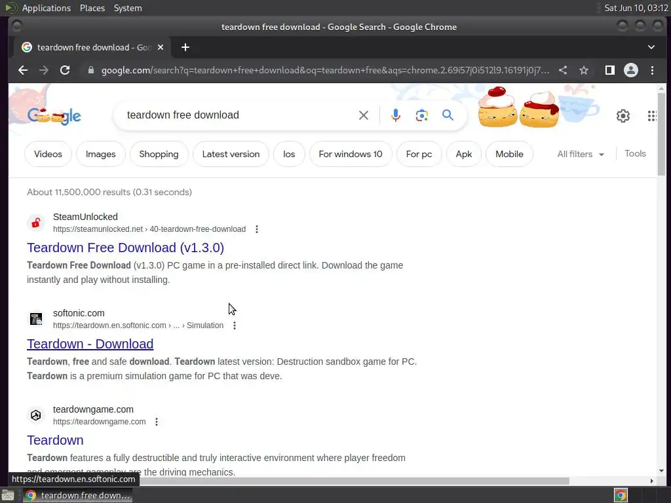Click the https://teardowngame.com URL text
This screenshot has width=671, height=503.
(100, 422)
